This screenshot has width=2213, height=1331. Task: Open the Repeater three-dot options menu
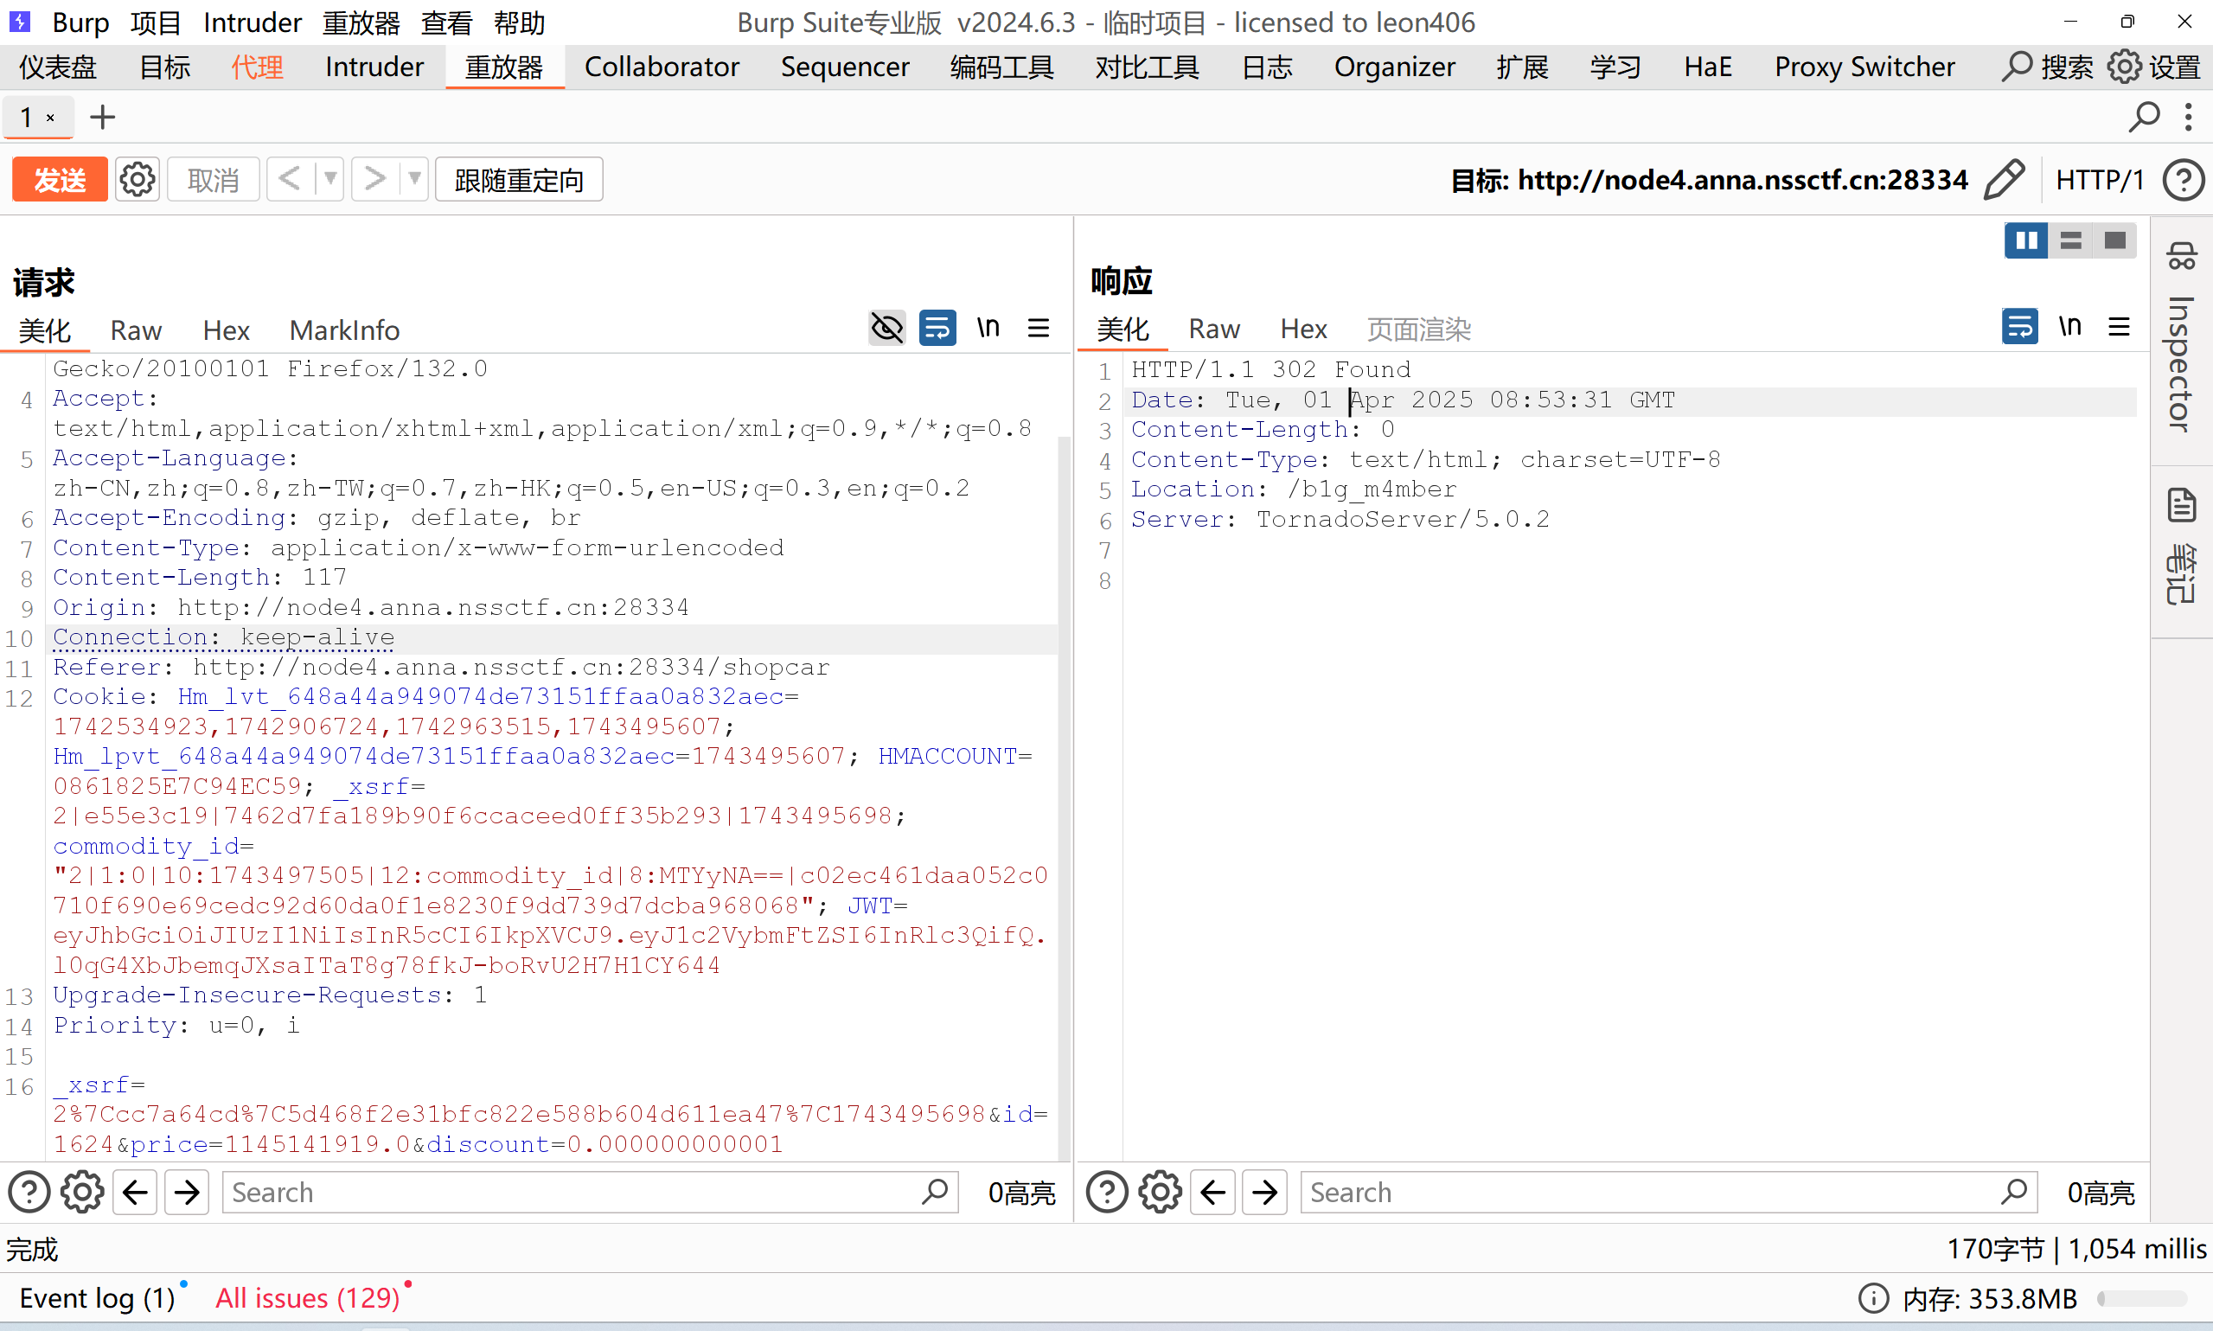coord(2188,118)
